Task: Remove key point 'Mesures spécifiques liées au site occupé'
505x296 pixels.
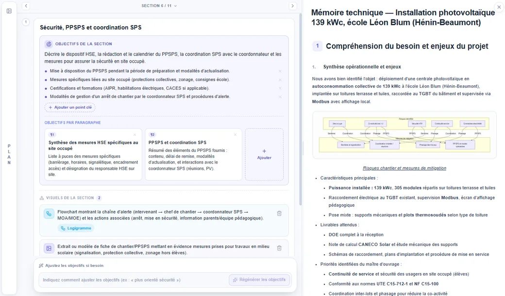Action: coord(280,80)
